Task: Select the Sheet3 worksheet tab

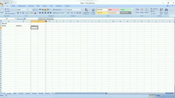Action: [x=21, y=93]
